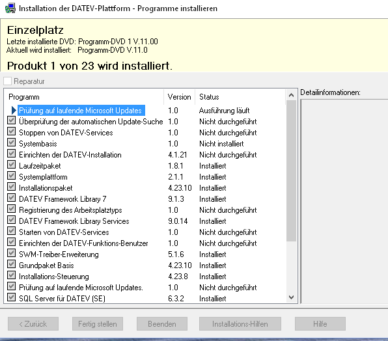Toggle the Reparatur checkbox

tap(7, 81)
